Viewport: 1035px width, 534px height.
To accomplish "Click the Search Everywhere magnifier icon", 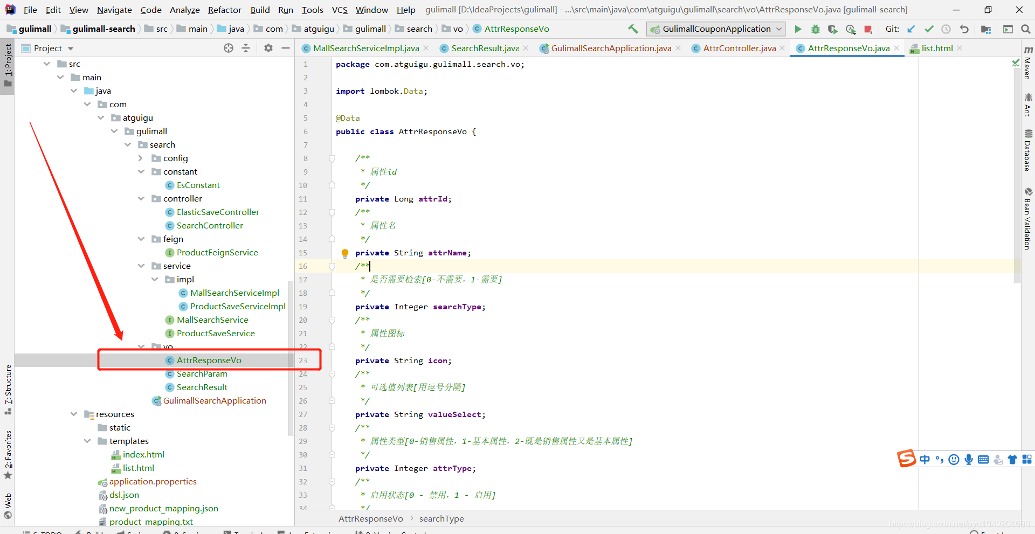I will point(1026,29).
